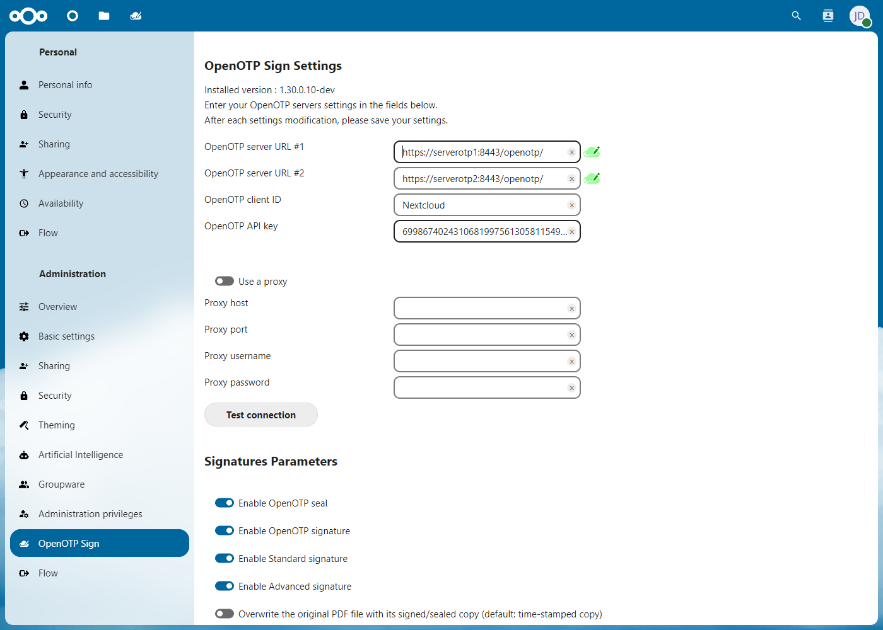Toggle Enable Standard signature
This screenshot has width=883, height=630.
[x=225, y=558]
